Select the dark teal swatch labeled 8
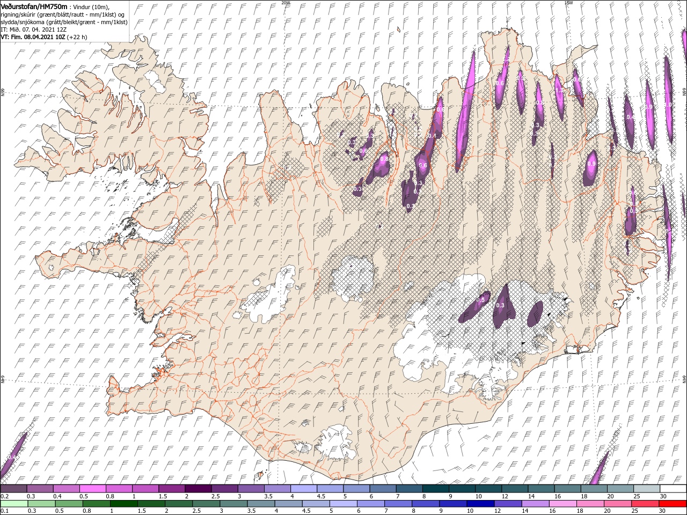Image resolution: width=687 pixels, height=515 pixels. [x=435, y=488]
